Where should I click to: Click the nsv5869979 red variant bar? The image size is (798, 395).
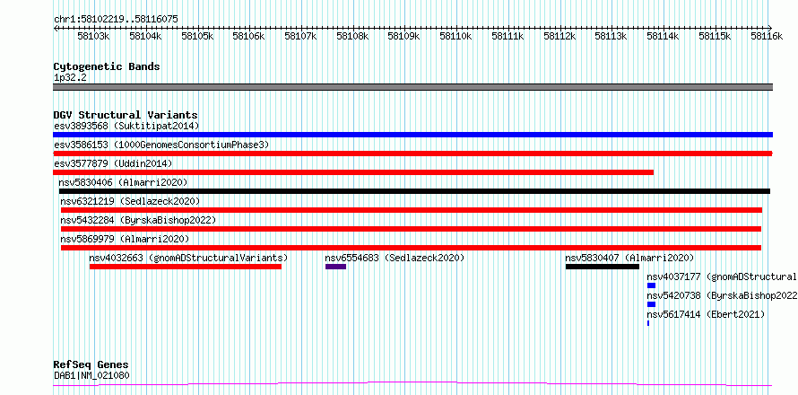412,248
